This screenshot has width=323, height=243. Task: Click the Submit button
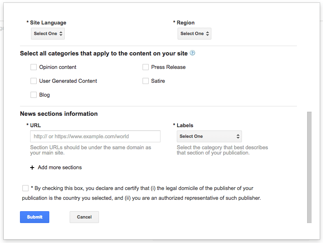coord(35,217)
